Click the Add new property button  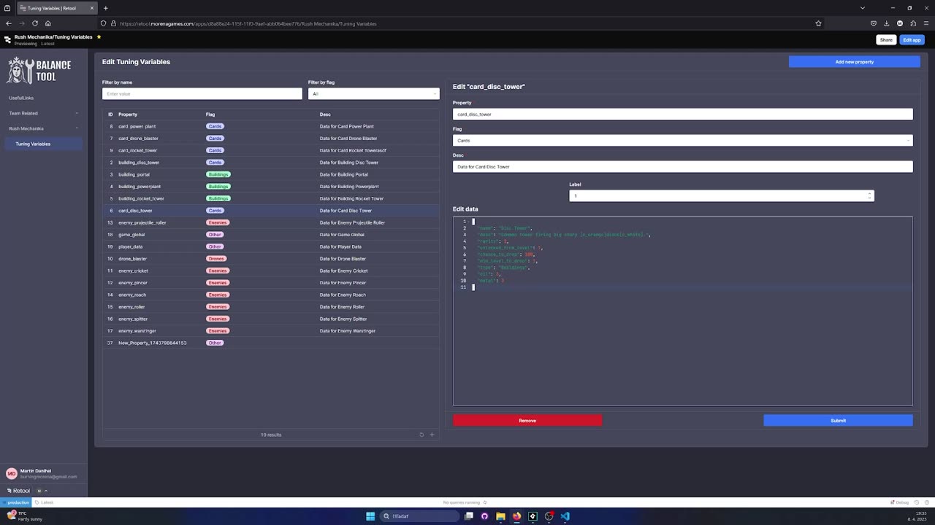pos(855,62)
